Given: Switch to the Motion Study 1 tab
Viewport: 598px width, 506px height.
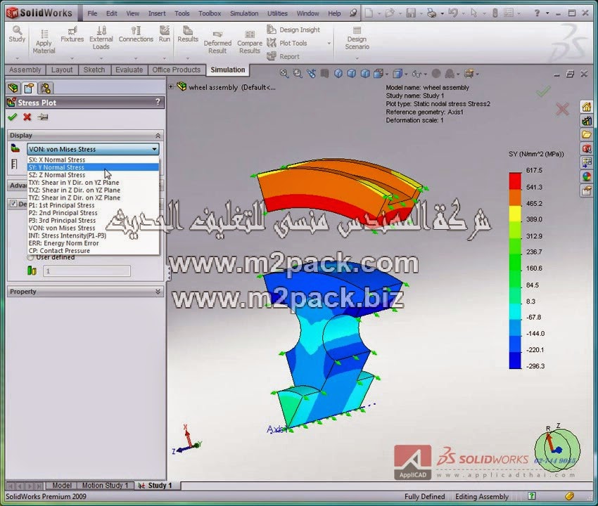Looking at the screenshot, I should pos(106,486).
